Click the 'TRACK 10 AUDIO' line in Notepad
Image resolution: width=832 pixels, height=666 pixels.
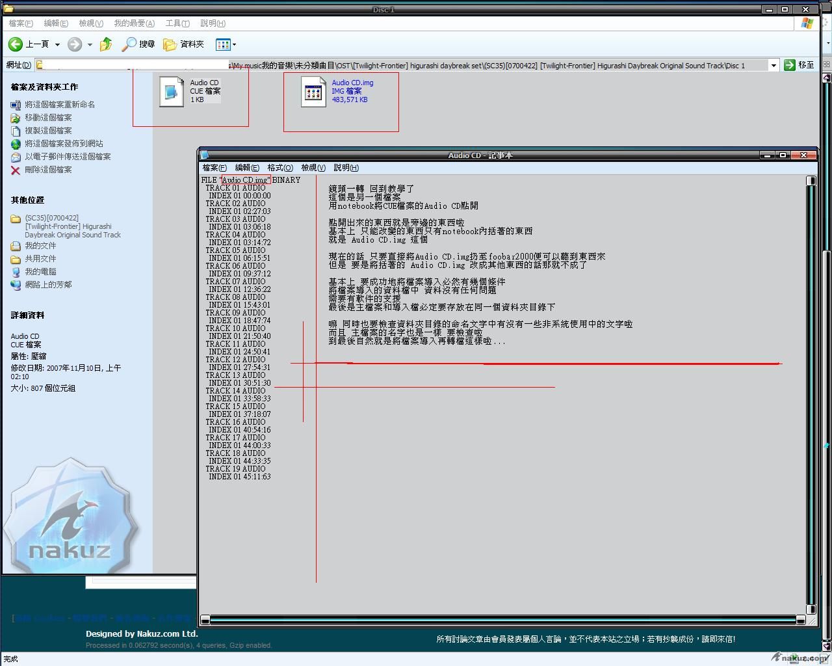tap(235, 328)
